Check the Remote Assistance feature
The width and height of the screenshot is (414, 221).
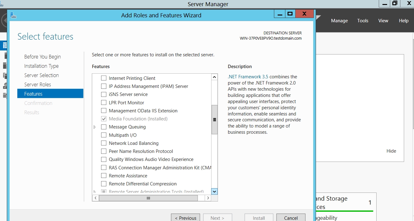104,176
